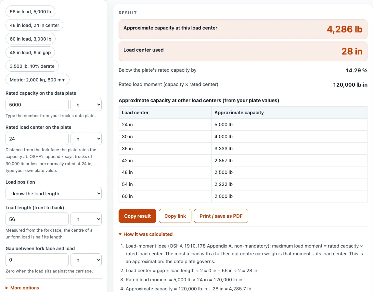Click the gap between fork face input
Image resolution: width=373 pixels, height=292 pixels.
click(37, 260)
